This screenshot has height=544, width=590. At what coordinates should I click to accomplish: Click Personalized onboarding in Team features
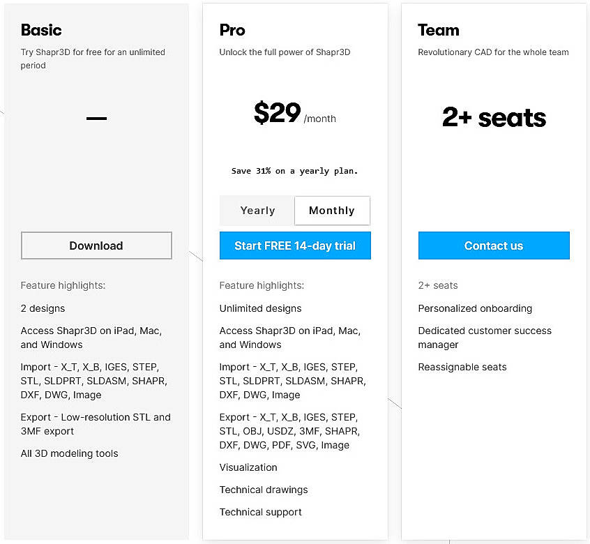(x=475, y=308)
